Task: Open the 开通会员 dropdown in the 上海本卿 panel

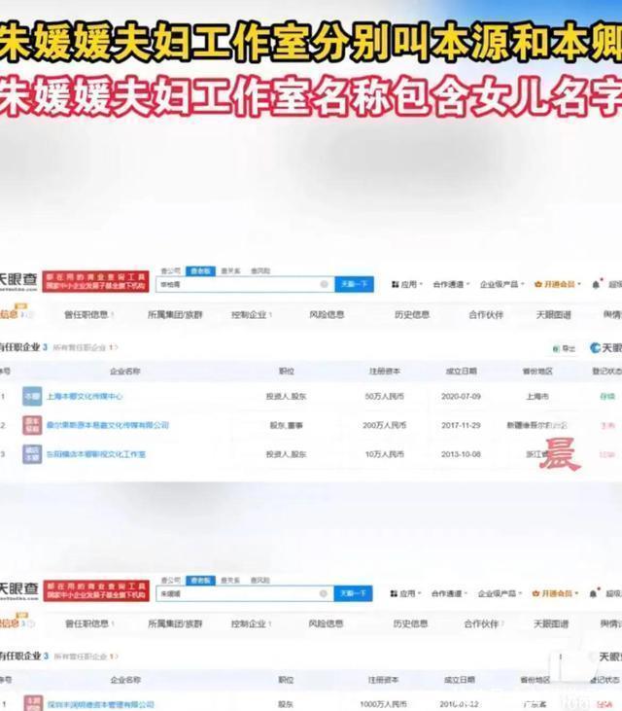Action: click(x=558, y=284)
